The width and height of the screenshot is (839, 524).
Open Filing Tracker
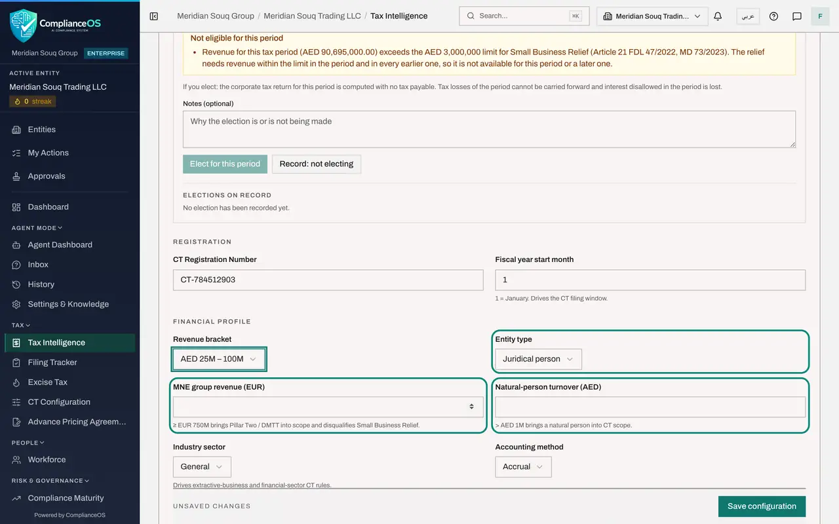point(69,362)
